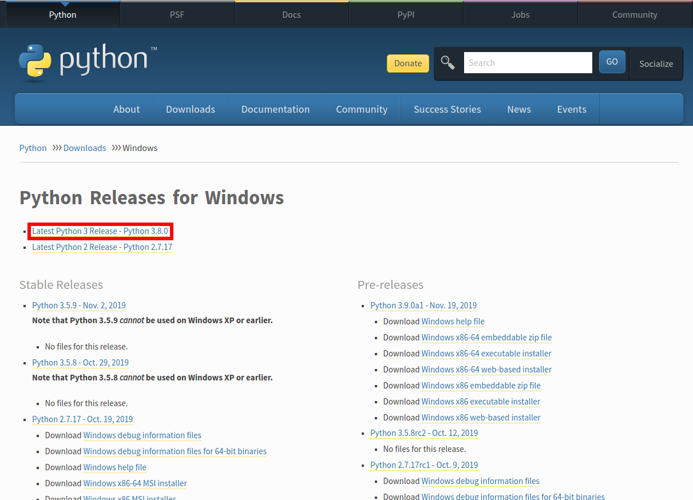The width and height of the screenshot is (693, 500).
Task: Open the Socialize menu
Action: tap(656, 64)
